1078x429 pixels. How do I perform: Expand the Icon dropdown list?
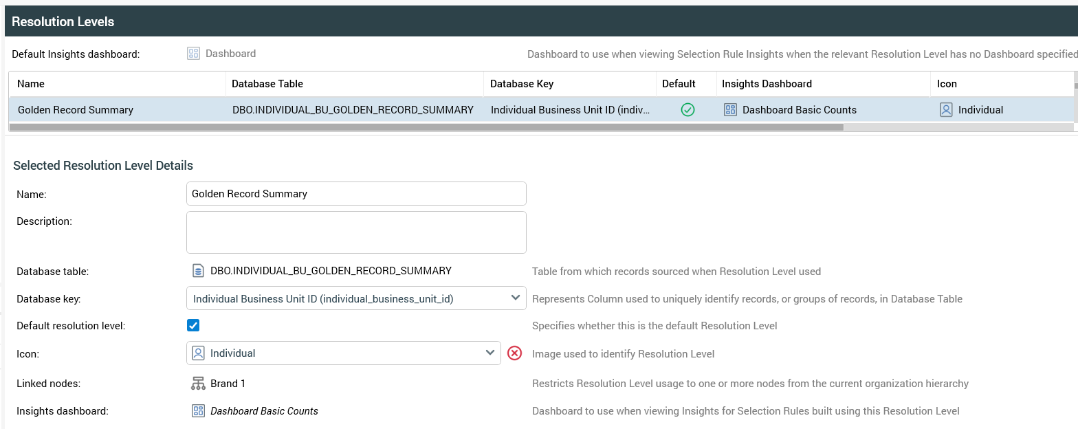coord(489,353)
